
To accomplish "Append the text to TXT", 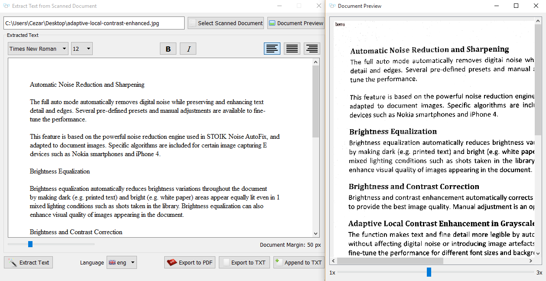I will point(299,262).
